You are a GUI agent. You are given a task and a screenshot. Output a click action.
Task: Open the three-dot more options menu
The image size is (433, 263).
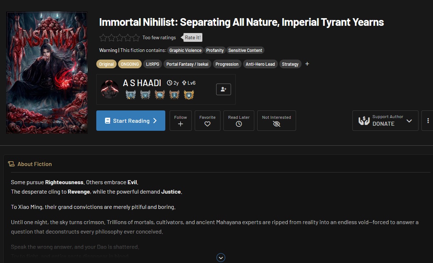point(428,121)
